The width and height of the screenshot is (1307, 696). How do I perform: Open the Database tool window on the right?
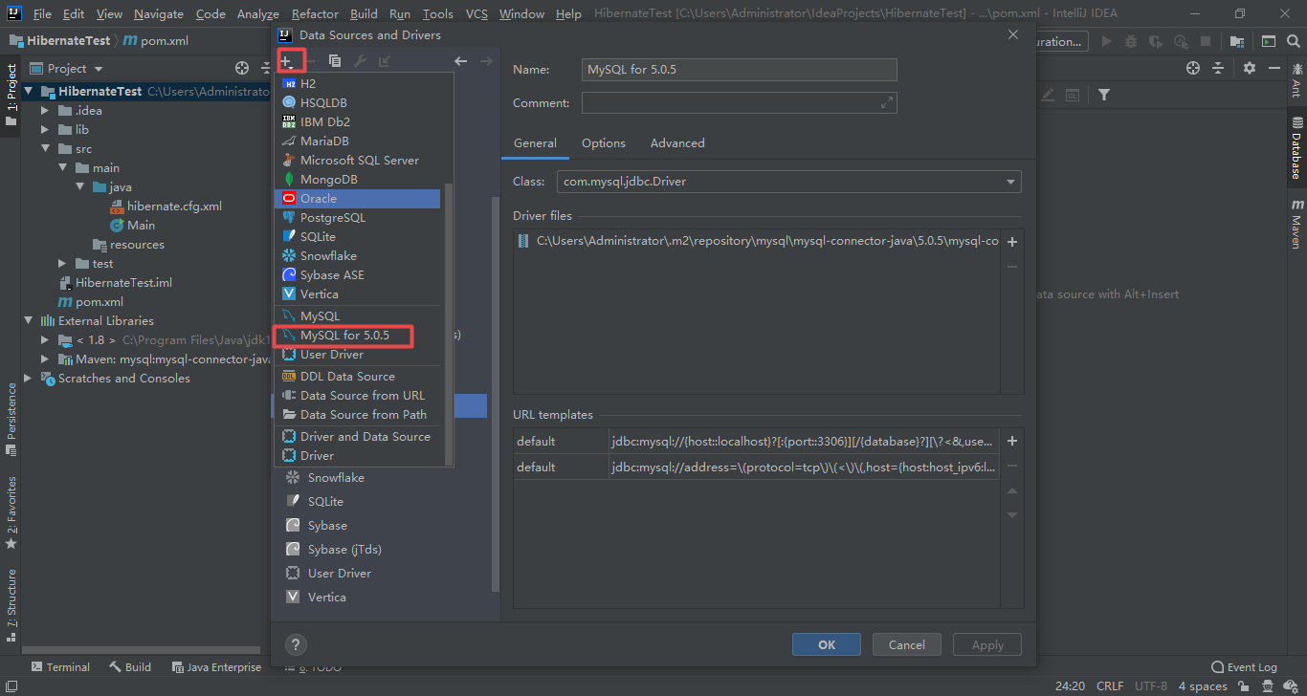click(1298, 145)
